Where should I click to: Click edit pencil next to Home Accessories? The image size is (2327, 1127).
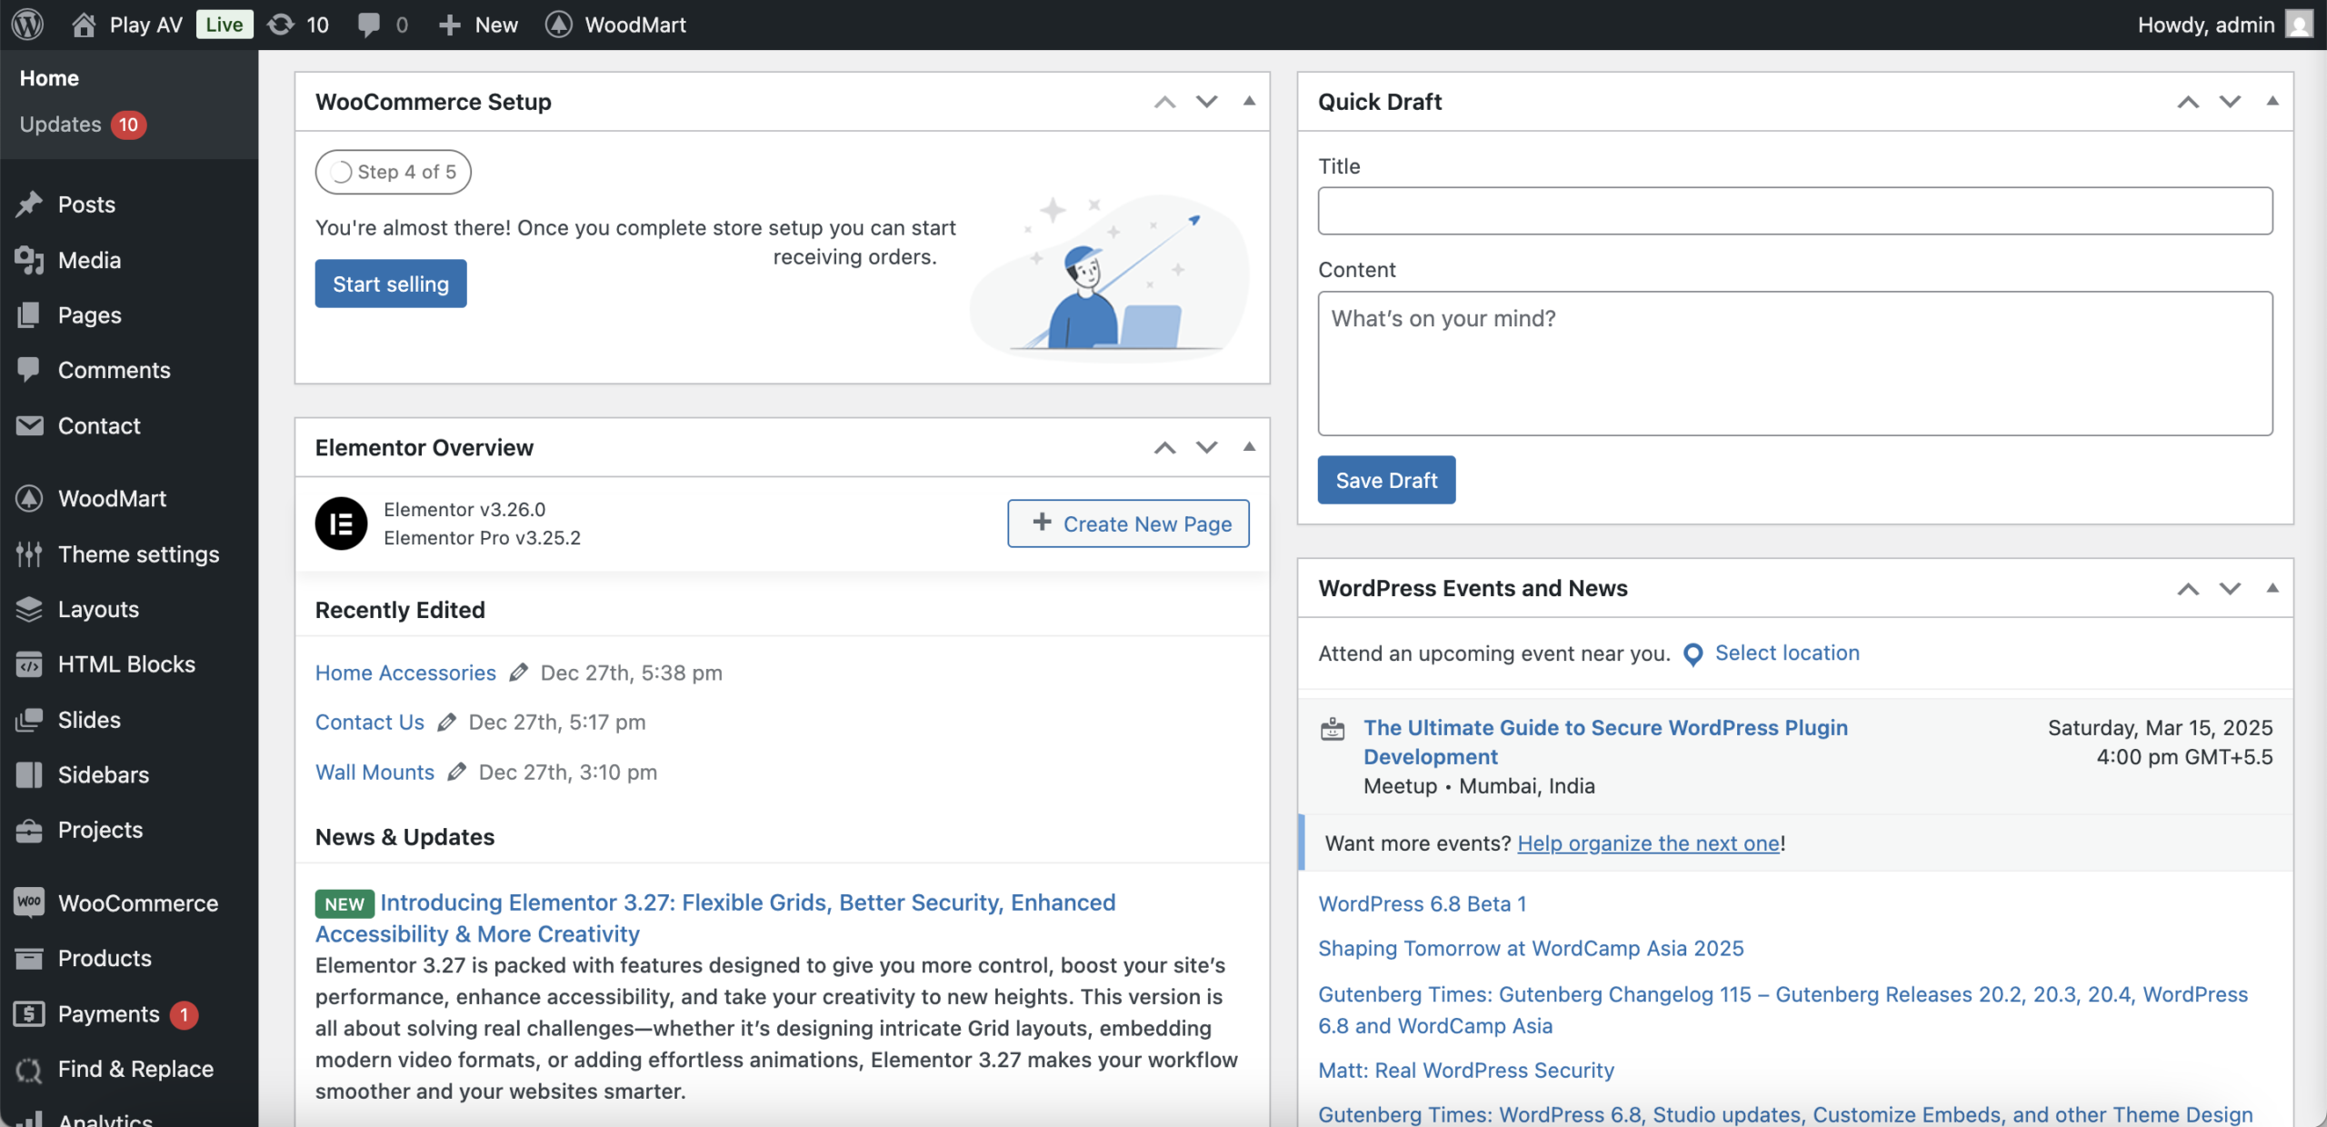[518, 673]
